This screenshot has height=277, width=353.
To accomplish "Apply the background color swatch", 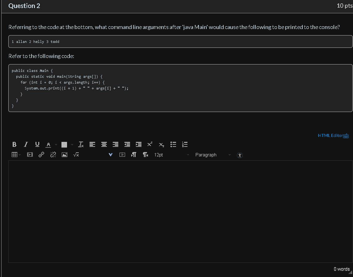I will tap(64, 145).
